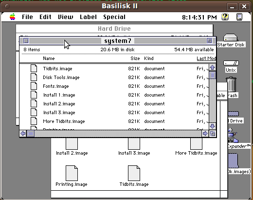Select Install 2.image icon in back window

(72, 144)
